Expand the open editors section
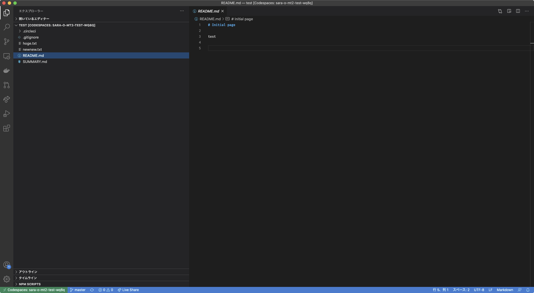The image size is (534, 293). point(101,19)
